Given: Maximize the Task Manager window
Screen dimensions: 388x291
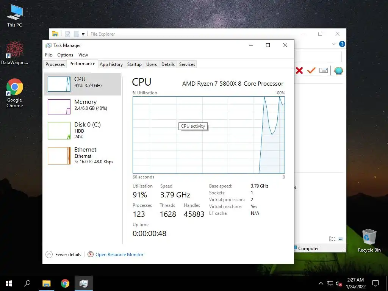Looking at the screenshot, I should click(268, 45).
